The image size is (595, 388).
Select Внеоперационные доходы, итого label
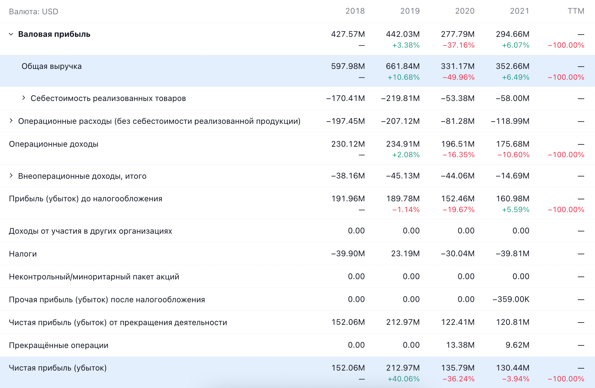[x=82, y=176]
